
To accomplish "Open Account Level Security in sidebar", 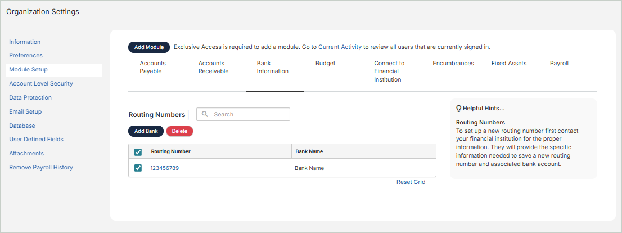I will [41, 84].
